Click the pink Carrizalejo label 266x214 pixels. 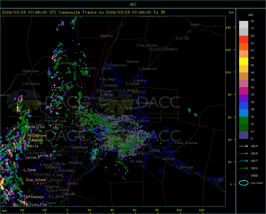[33, 197]
